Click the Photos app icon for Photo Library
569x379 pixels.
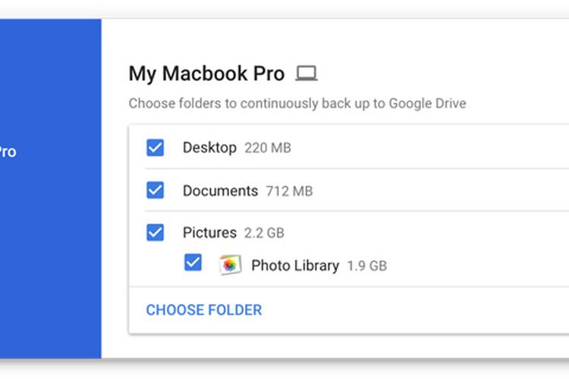[x=230, y=265]
